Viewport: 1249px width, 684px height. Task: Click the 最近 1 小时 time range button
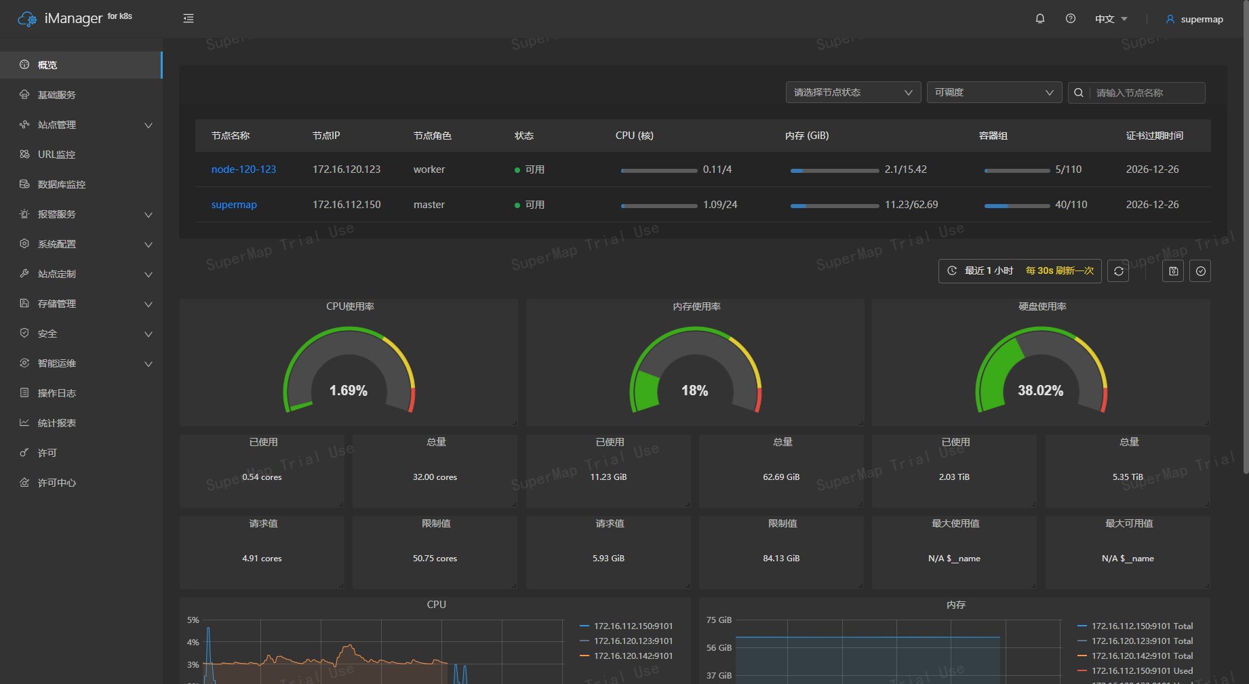1020,270
